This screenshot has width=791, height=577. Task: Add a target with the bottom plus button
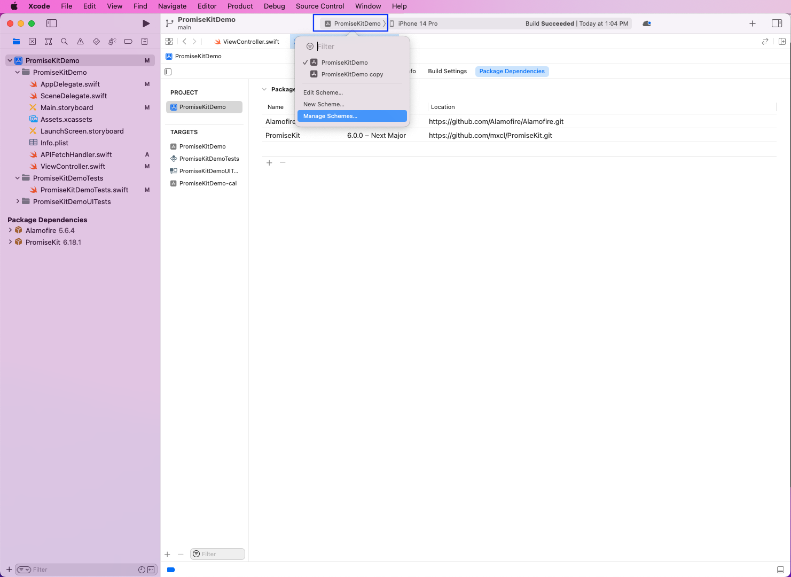pos(167,555)
